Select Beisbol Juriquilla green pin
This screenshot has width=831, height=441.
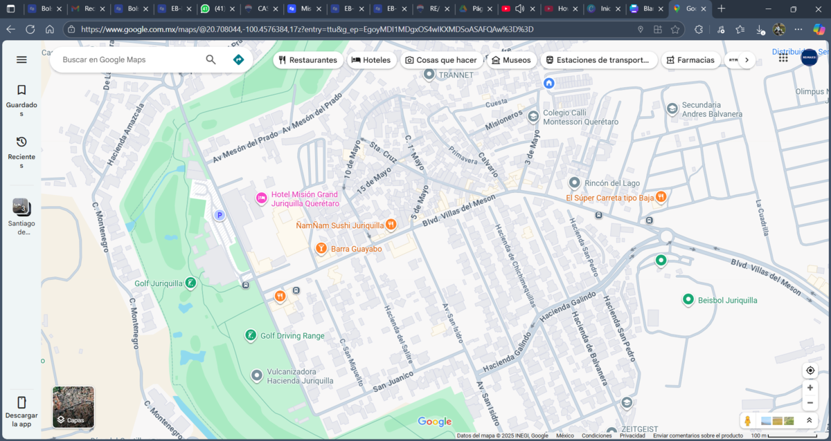[688, 299]
